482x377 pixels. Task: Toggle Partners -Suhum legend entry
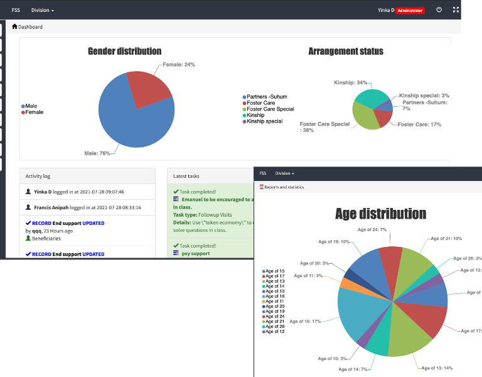click(265, 97)
